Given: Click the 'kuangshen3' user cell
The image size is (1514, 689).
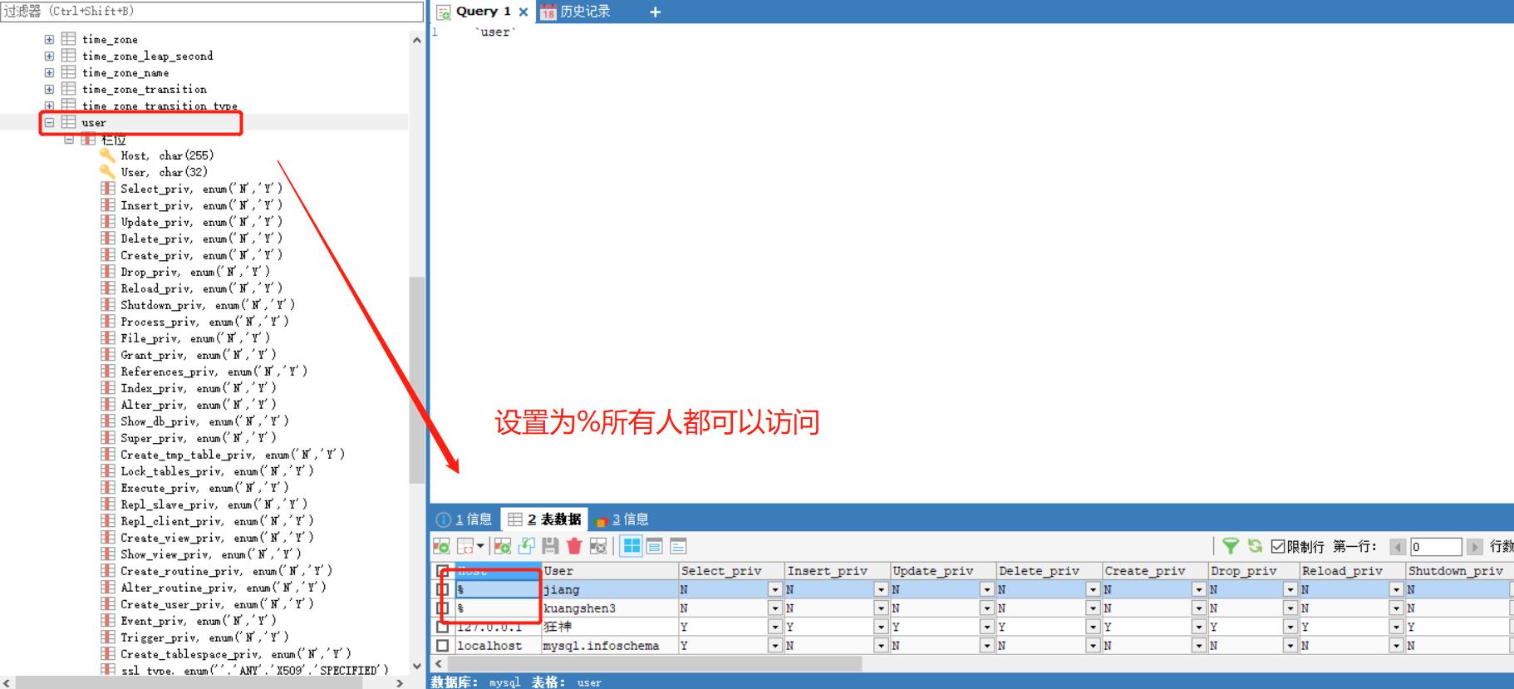Looking at the screenshot, I should pos(610,608).
